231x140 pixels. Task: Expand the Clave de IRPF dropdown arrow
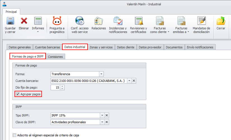coord(102,122)
